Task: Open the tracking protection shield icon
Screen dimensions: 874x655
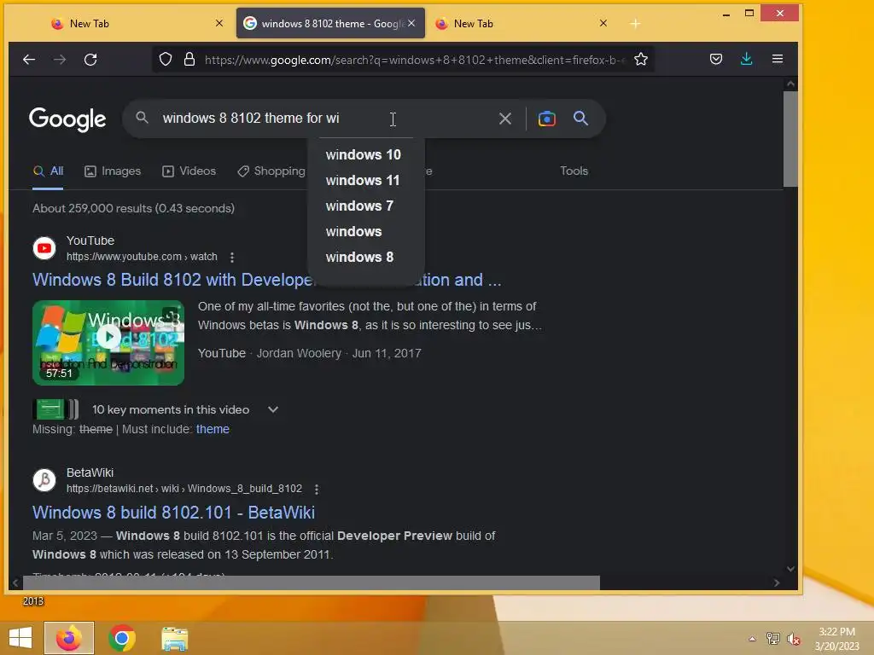Action: (x=166, y=59)
